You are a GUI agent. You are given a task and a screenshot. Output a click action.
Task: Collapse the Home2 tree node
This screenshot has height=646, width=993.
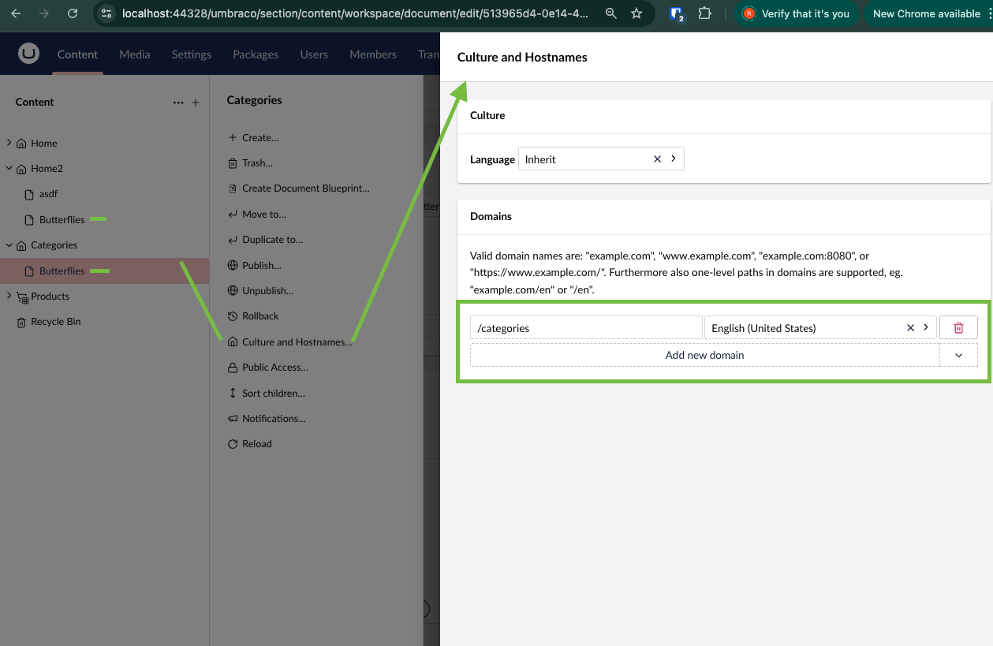click(9, 168)
